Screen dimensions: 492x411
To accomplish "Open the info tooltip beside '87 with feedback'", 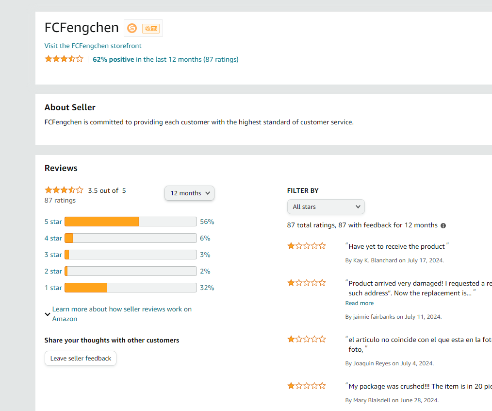I will [x=443, y=225].
